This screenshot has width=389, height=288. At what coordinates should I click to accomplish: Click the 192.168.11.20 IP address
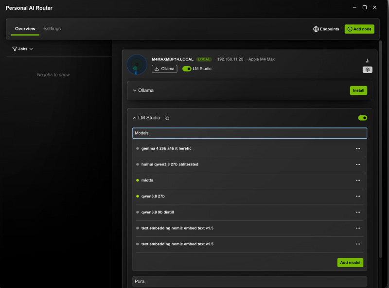pyautogui.click(x=230, y=59)
